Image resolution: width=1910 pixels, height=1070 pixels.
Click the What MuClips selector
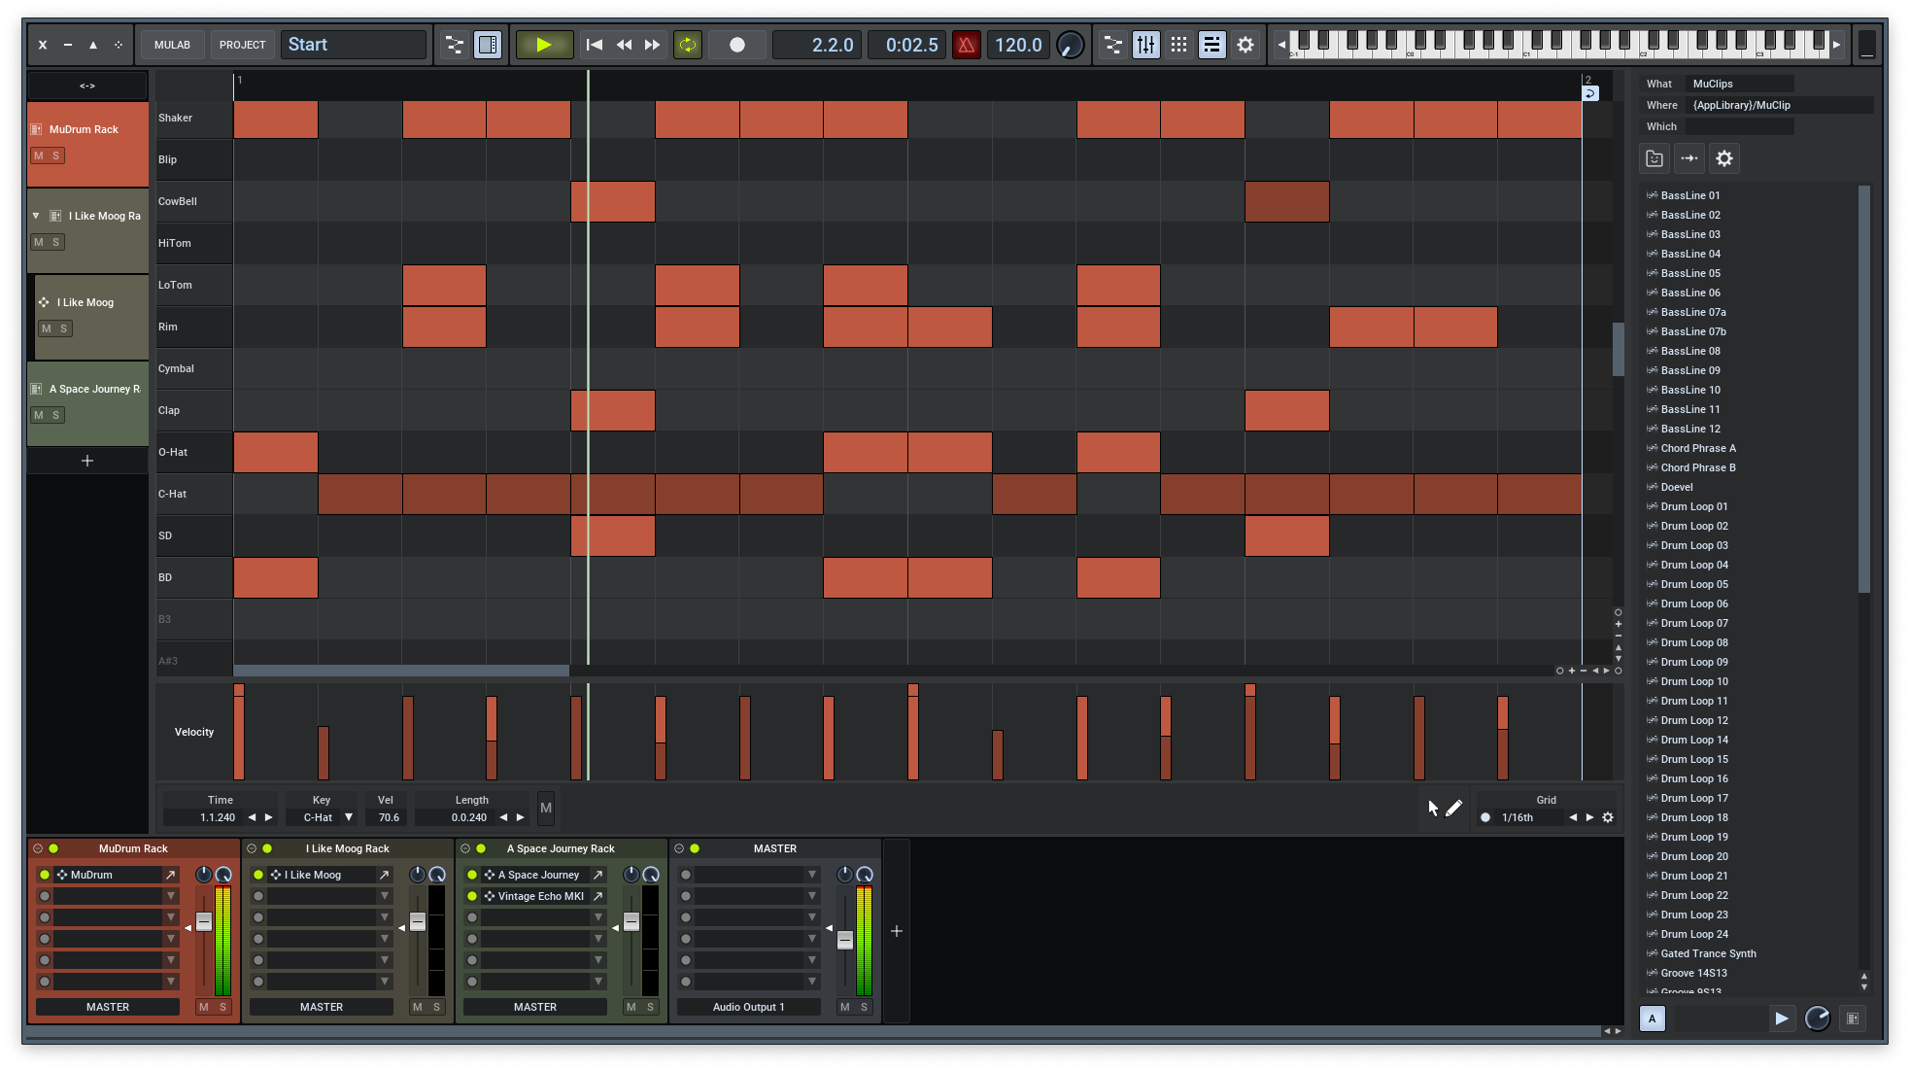(1739, 84)
